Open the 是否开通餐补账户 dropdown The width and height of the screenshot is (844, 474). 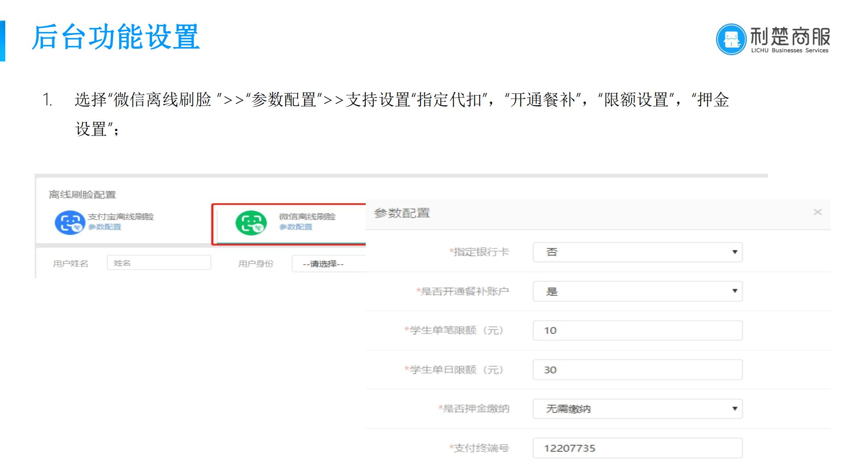pyautogui.click(x=637, y=291)
